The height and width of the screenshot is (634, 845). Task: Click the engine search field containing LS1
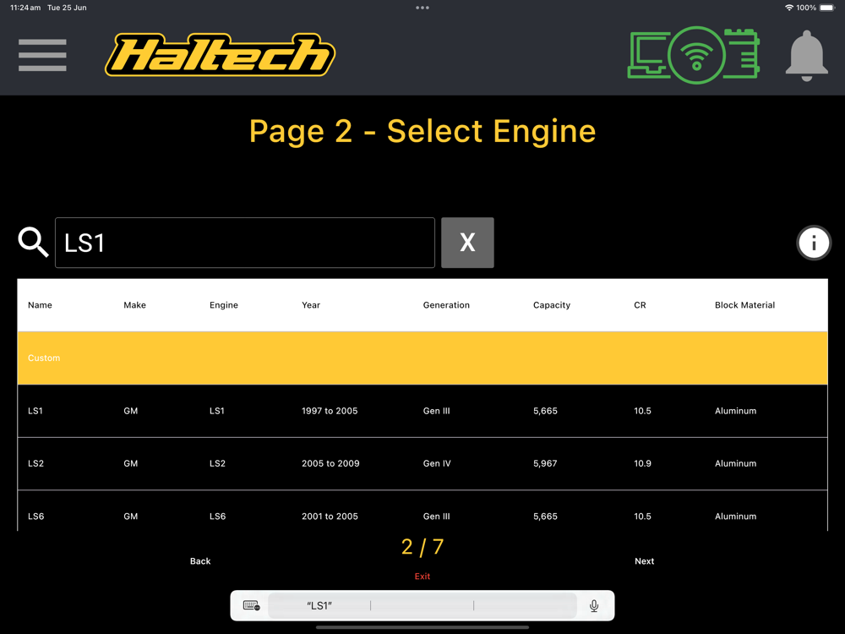tap(245, 243)
